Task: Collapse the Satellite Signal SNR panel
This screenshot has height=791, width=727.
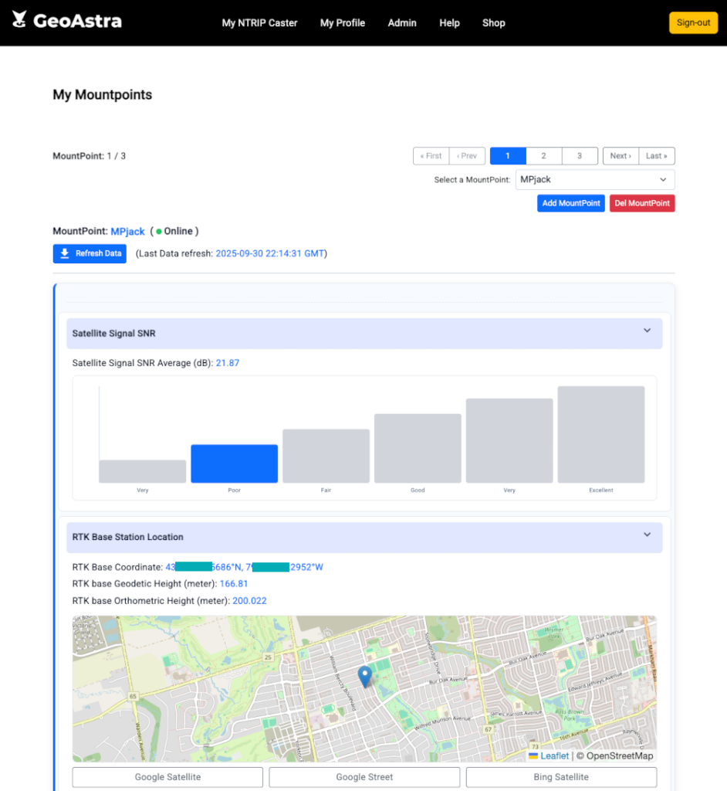Action: click(x=647, y=331)
